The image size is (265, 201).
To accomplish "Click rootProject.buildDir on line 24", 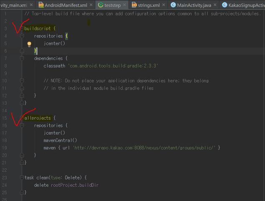I will coord(75,185).
